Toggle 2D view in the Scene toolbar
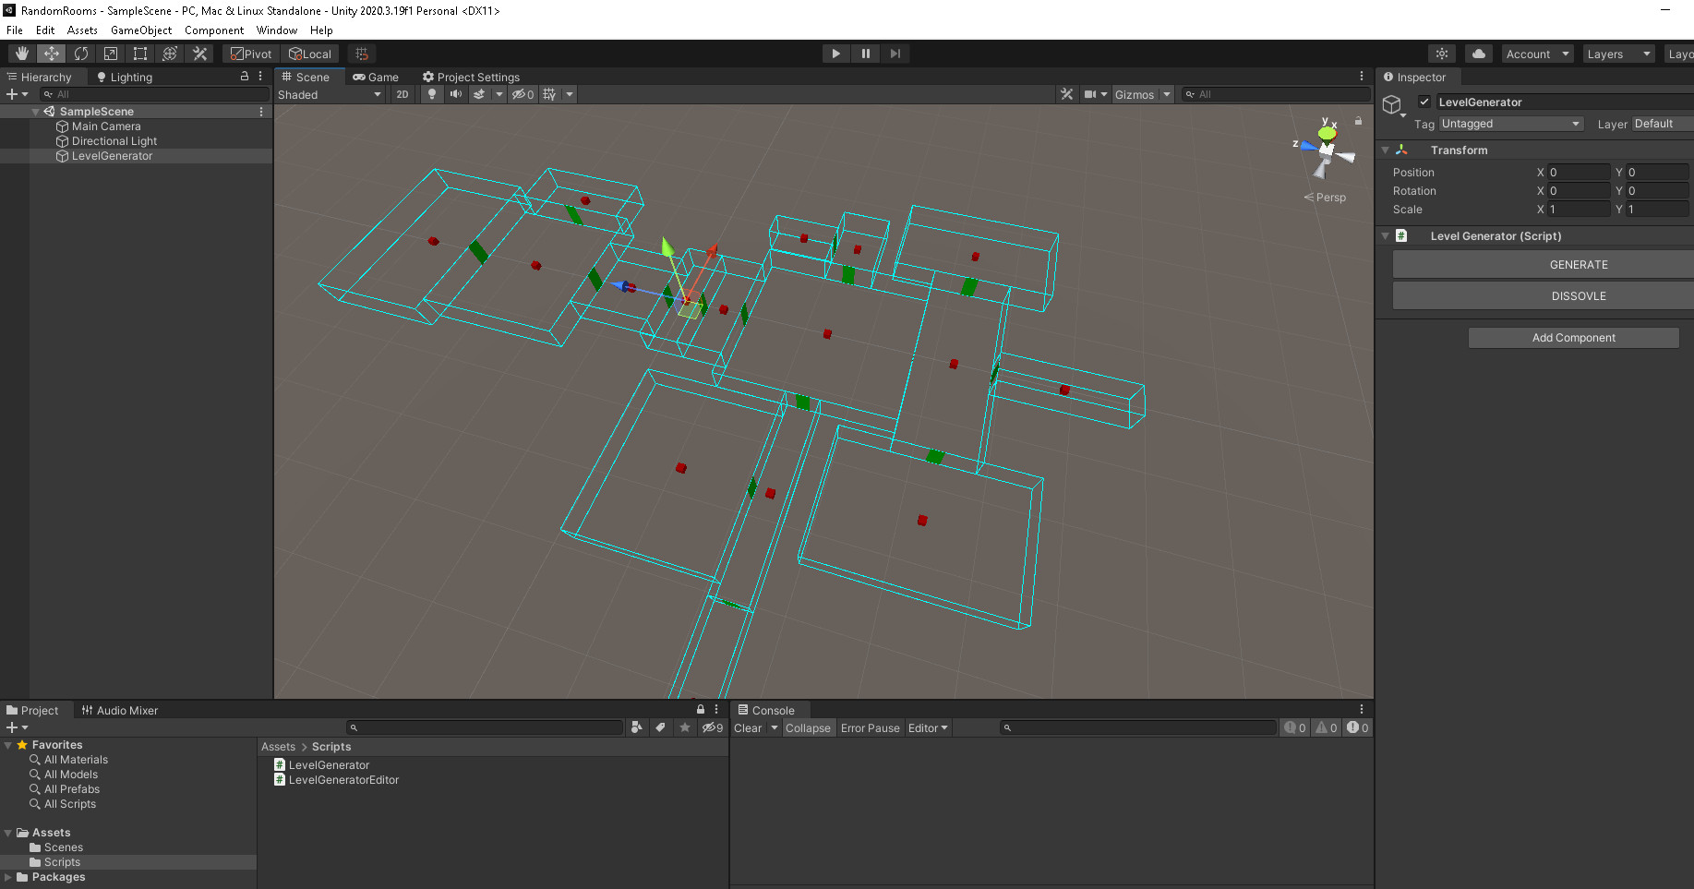The width and height of the screenshot is (1694, 889). (402, 93)
